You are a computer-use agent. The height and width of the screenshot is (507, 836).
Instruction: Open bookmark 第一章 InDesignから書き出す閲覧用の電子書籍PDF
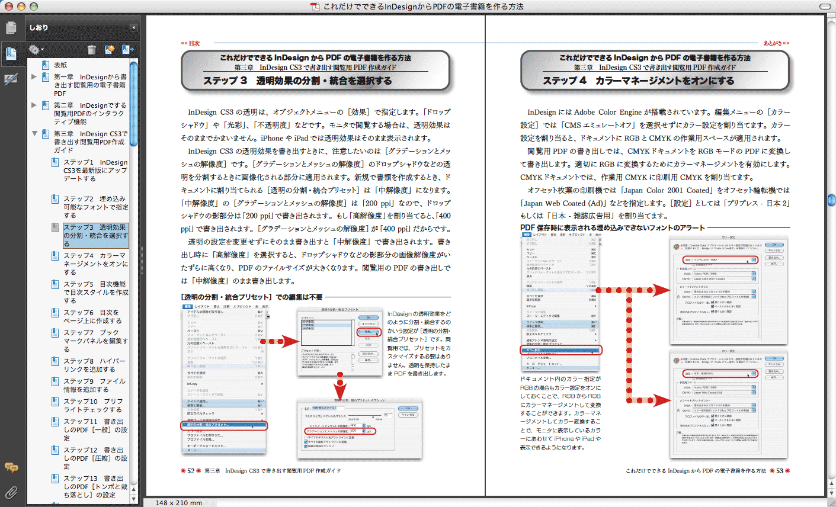(90, 85)
